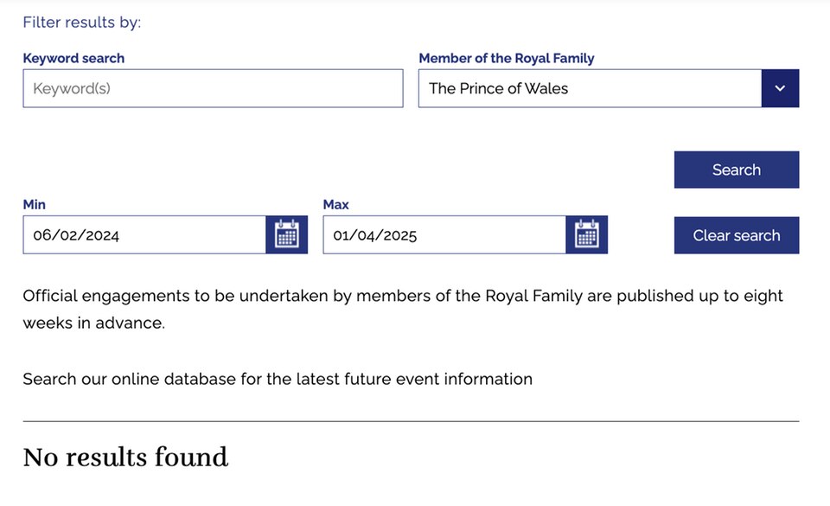Click the "No results found" heading
Screen dimensions: 830x506
[125, 457]
